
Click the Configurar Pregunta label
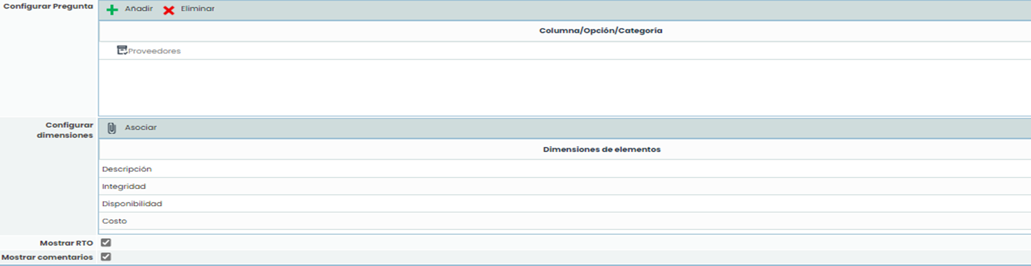click(x=48, y=6)
